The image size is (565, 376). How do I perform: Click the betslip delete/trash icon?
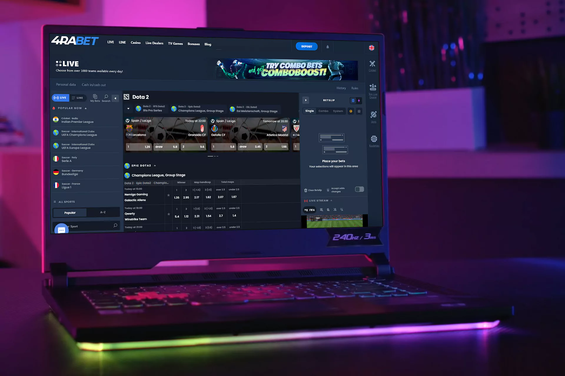(x=306, y=190)
